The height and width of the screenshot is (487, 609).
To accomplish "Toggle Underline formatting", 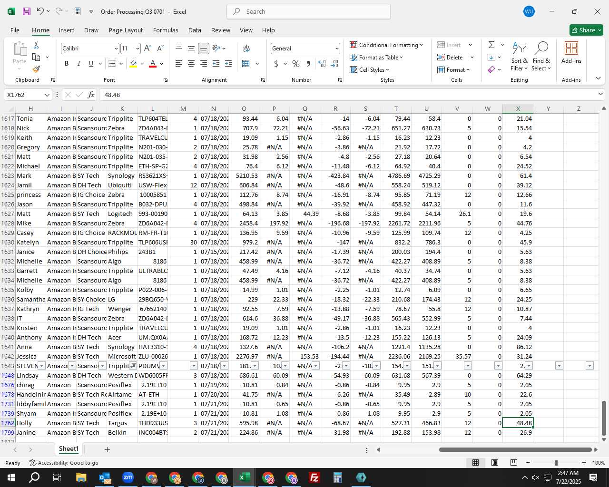I will point(91,64).
